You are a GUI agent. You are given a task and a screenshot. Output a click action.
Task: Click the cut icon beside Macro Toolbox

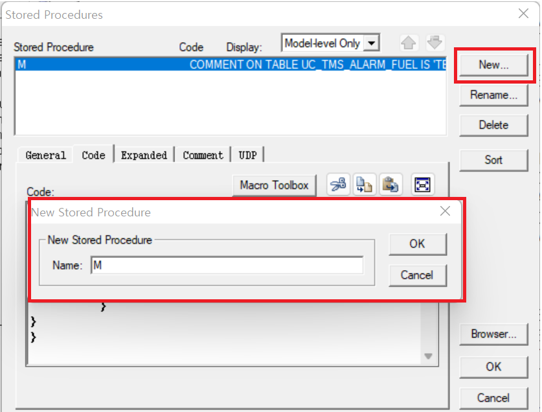pos(338,185)
